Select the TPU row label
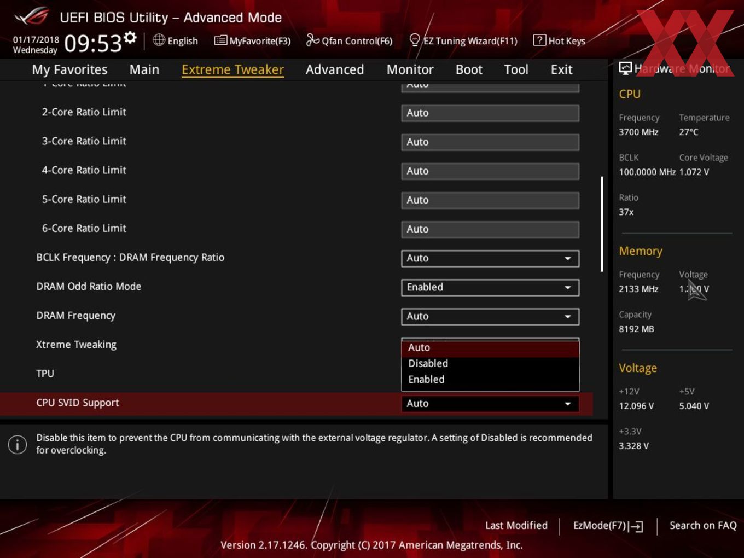Screen dimensions: 744x558 (45, 374)
